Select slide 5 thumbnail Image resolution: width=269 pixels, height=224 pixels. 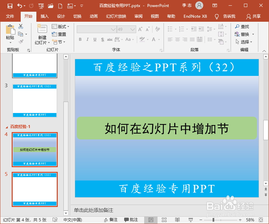tap(35, 189)
